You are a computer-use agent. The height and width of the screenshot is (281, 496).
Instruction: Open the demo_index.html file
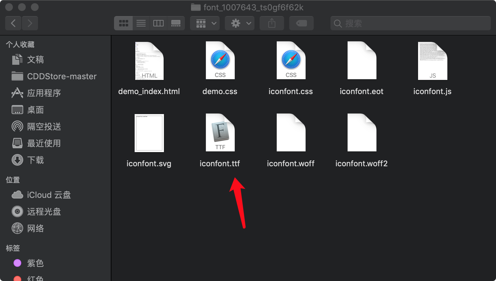[x=149, y=61]
